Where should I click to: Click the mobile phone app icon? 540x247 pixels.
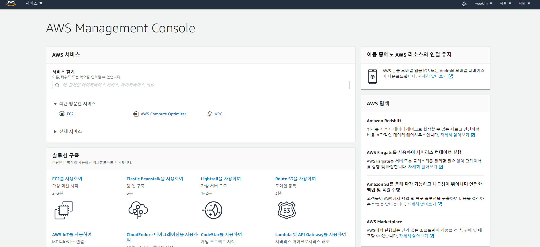tap(372, 76)
